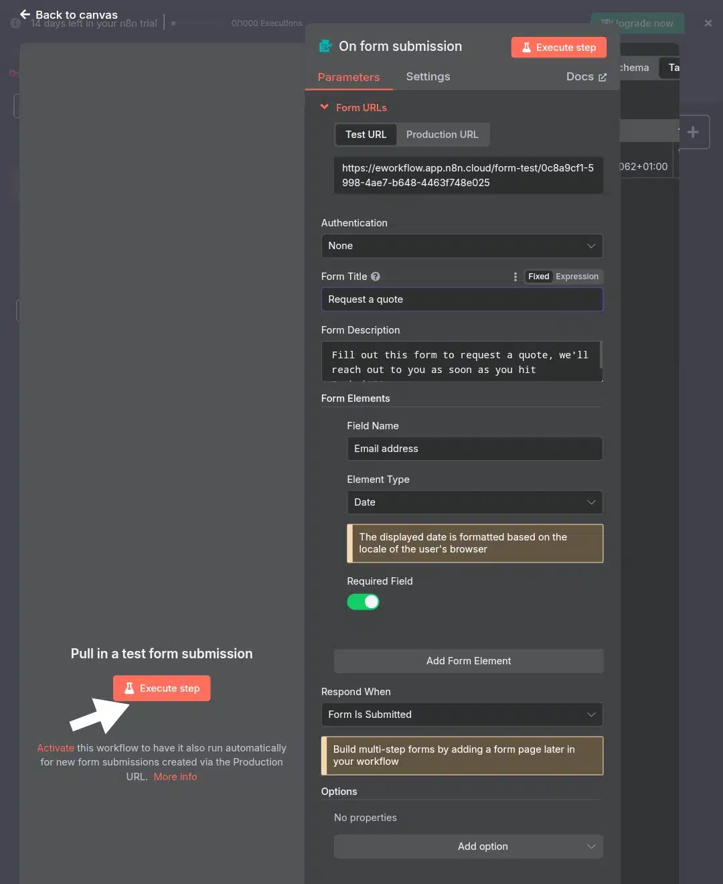Screen dimensions: 723x884
Task: Open the Authentication dropdown
Action: tap(462, 246)
